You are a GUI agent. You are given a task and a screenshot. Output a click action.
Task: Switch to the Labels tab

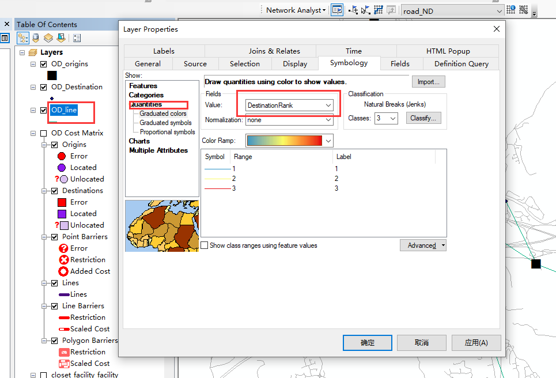(x=164, y=51)
